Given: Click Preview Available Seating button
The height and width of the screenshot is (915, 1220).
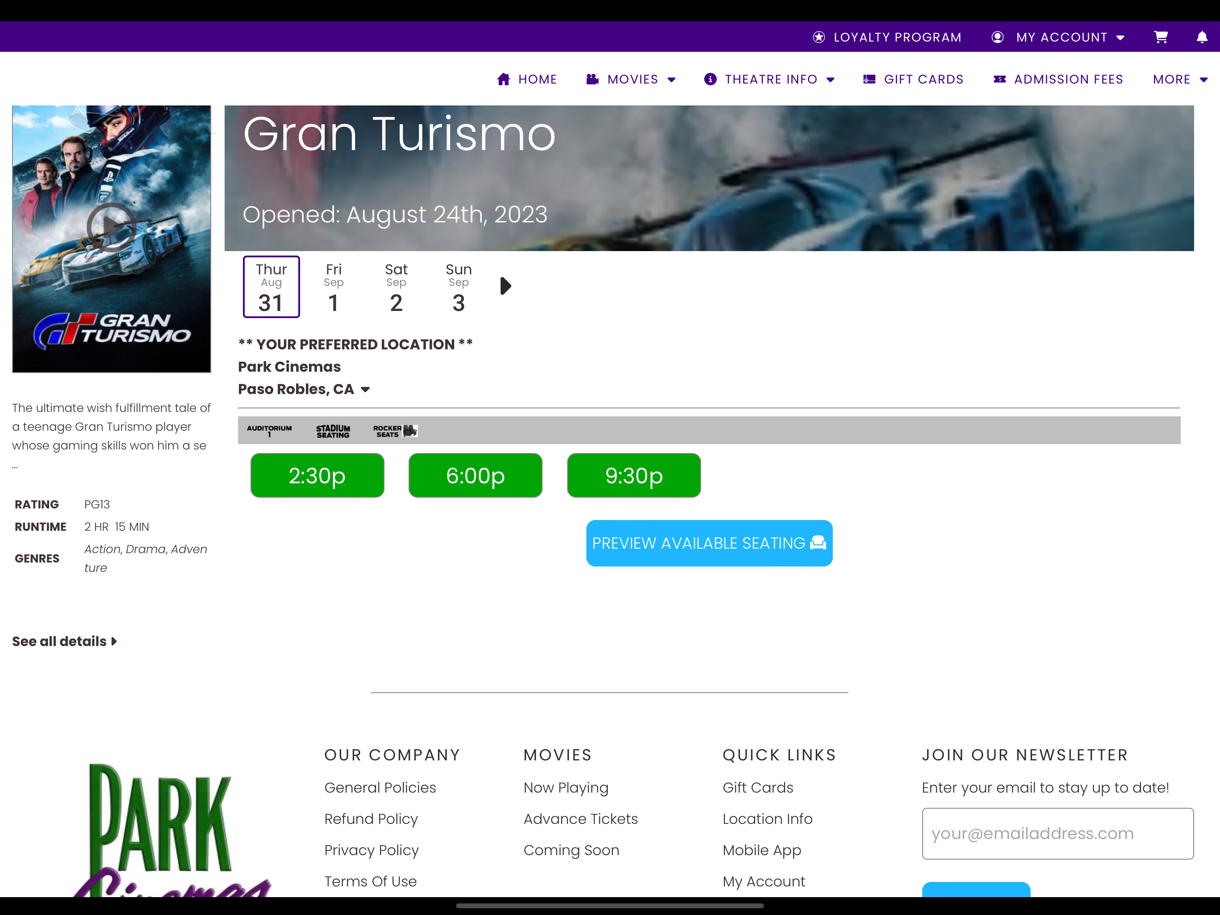Looking at the screenshot, I should click(709, 543).
